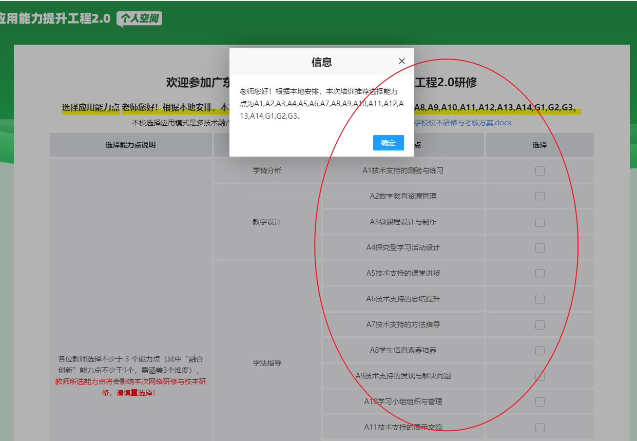637x441 pixels.
Task: Tick the A5技术支持的课堂讲授 checkbox
Action: click(540, 274)
